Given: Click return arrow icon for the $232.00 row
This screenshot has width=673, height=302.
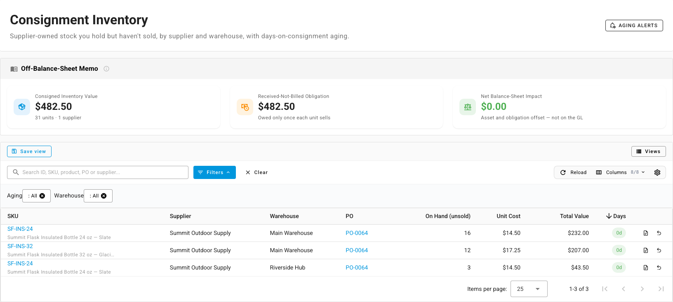Looking at the screenshot, I should point(659,233).
